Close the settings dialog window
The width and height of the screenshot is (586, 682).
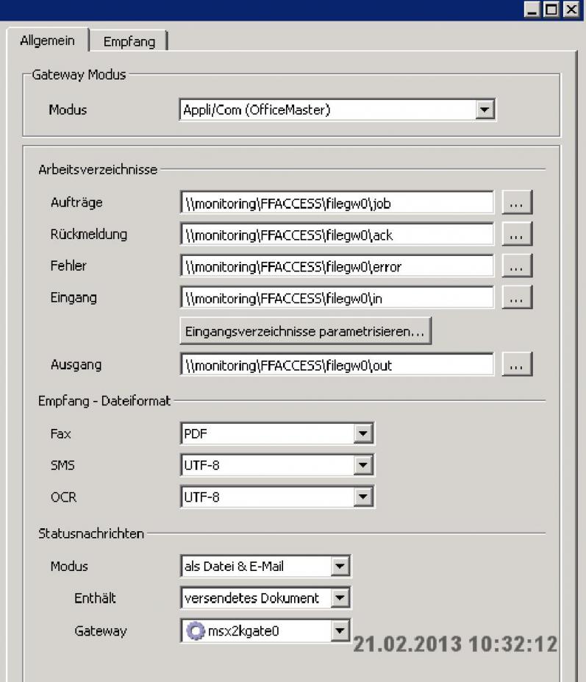point(571,10)
